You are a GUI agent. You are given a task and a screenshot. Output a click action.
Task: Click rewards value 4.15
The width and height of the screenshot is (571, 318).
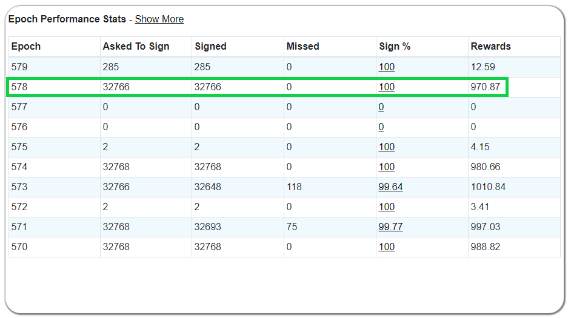(480, 147)
